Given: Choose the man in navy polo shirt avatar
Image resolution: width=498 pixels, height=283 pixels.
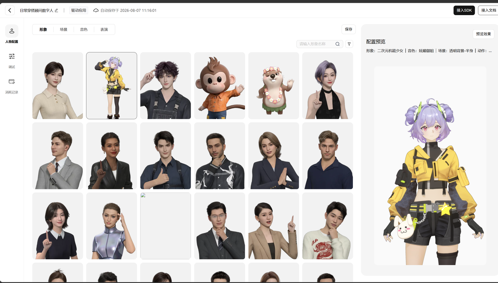Looking at the screenshot, I should tap(328, 156).
